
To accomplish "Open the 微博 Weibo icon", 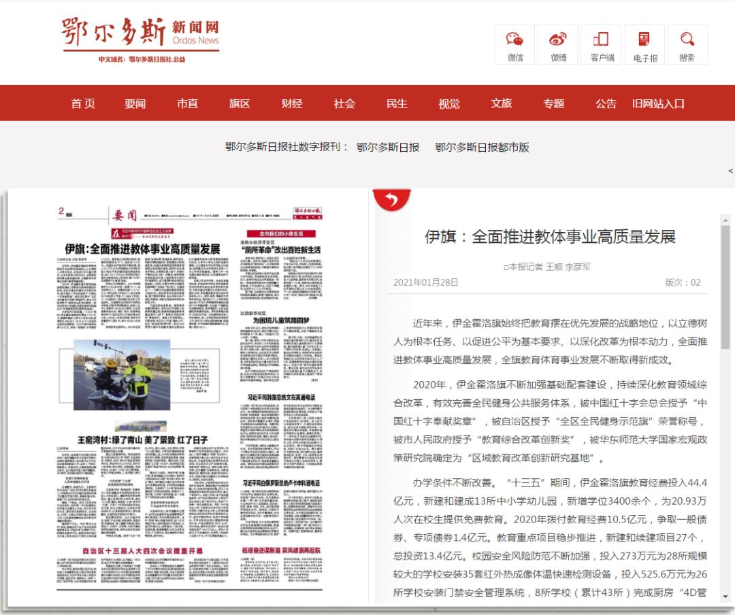I will tap(558, 45).
